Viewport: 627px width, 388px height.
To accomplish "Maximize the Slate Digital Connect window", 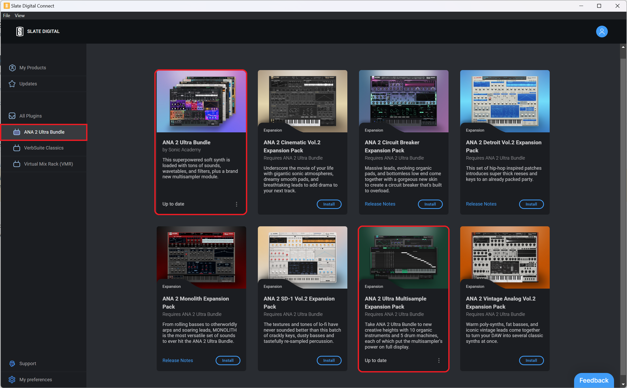I will tap(599, 6).
